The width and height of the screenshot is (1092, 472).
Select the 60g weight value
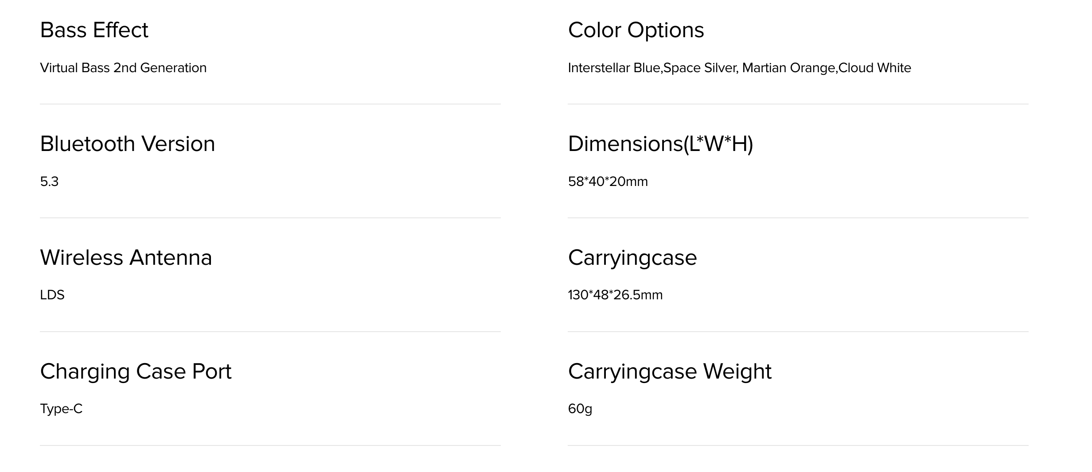(x=580, y=409)
